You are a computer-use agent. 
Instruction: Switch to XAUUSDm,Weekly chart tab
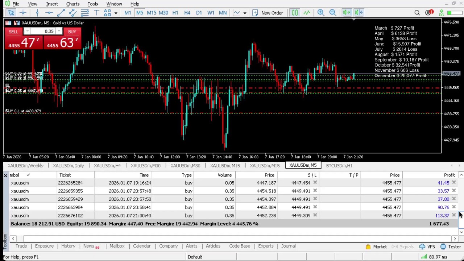(x=25, y=166)
